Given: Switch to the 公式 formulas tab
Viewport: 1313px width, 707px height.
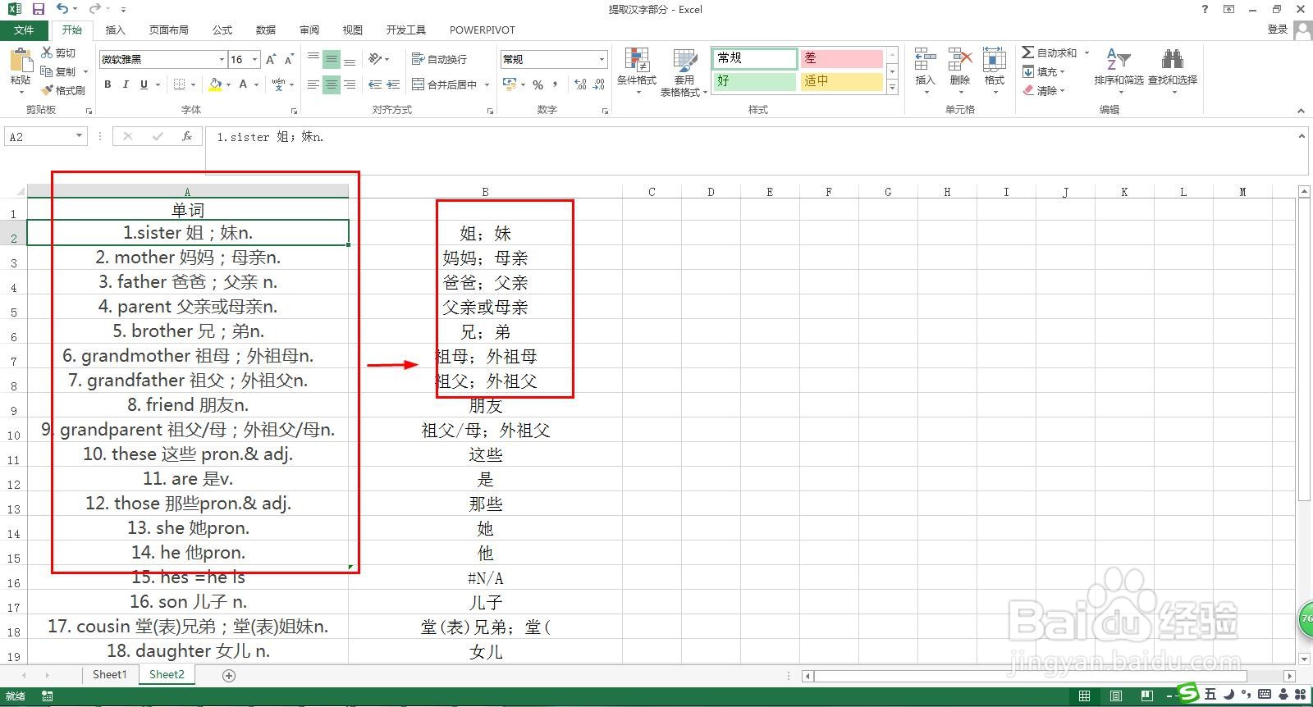Looking at the screenshot, I should click(x=222, y=30).
